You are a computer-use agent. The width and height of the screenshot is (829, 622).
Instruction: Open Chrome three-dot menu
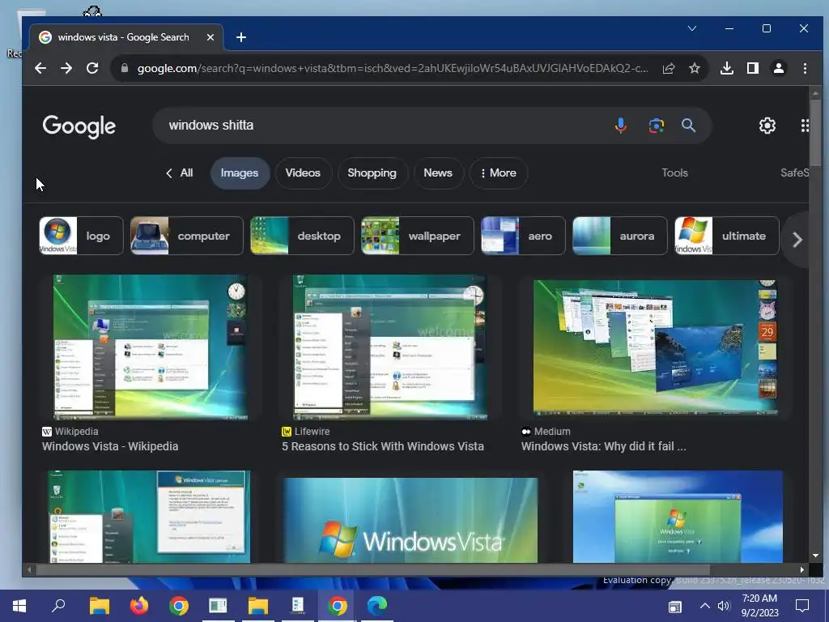(x=805, y=68)
